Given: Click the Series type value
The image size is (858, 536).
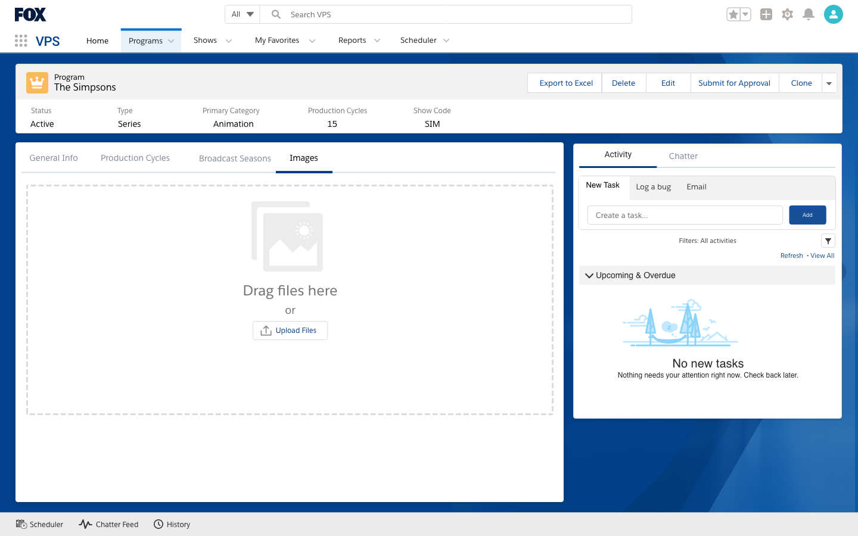Looking at the screenshot, I should 129,124.
